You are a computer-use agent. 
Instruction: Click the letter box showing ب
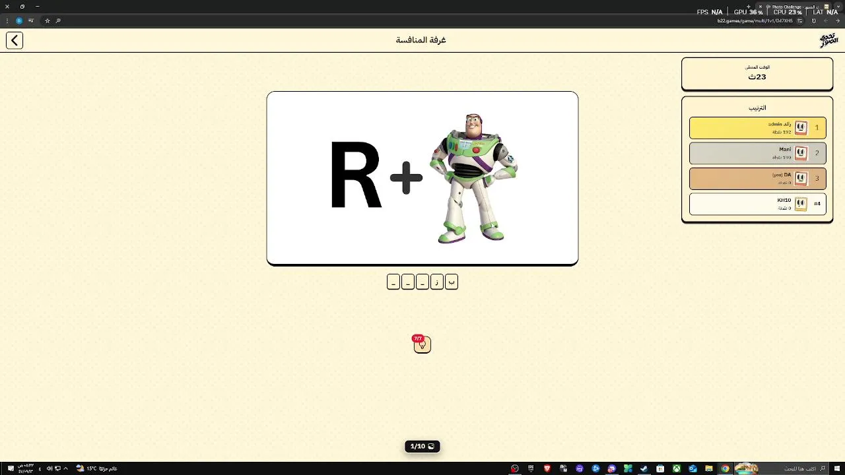(452, 282)
